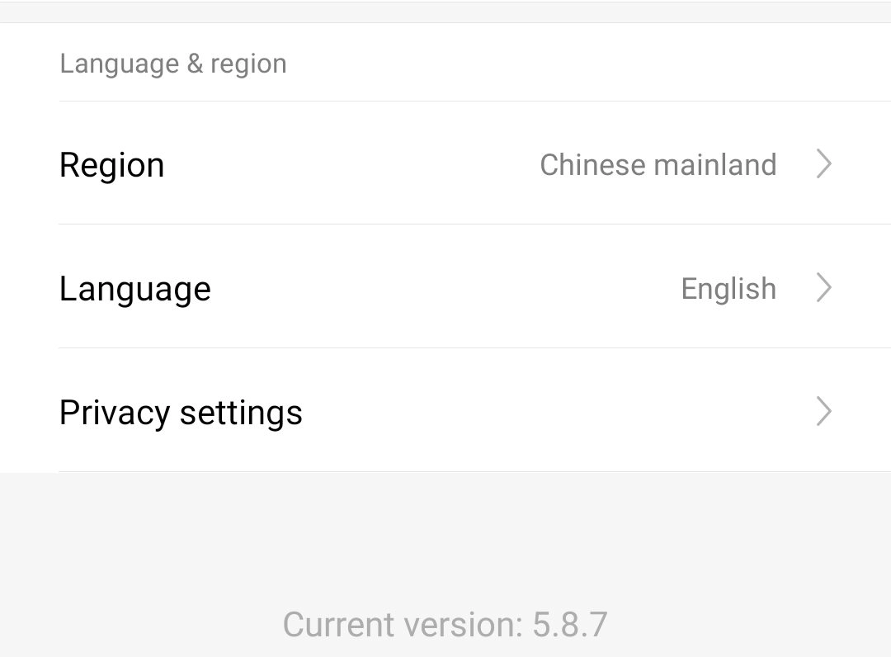Open the Region setting row
The image size is (891, 657).
coord(445,164)
